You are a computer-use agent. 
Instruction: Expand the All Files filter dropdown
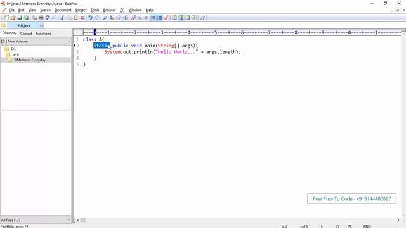[69, 220]
